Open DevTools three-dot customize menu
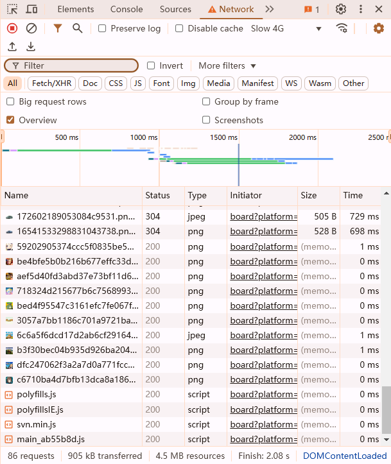The image size is (391, 464). click(361, 9)
